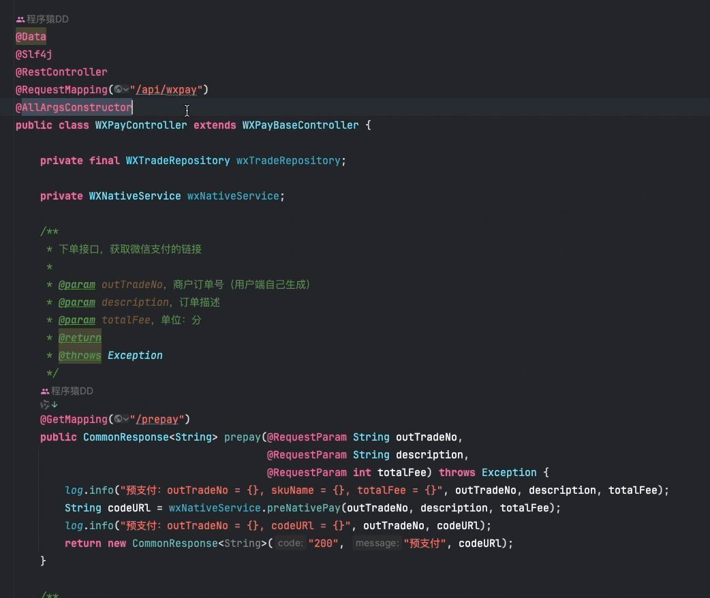Click the WXNativeService type name
Screen dimensions: 710x598
click(135, 196)
